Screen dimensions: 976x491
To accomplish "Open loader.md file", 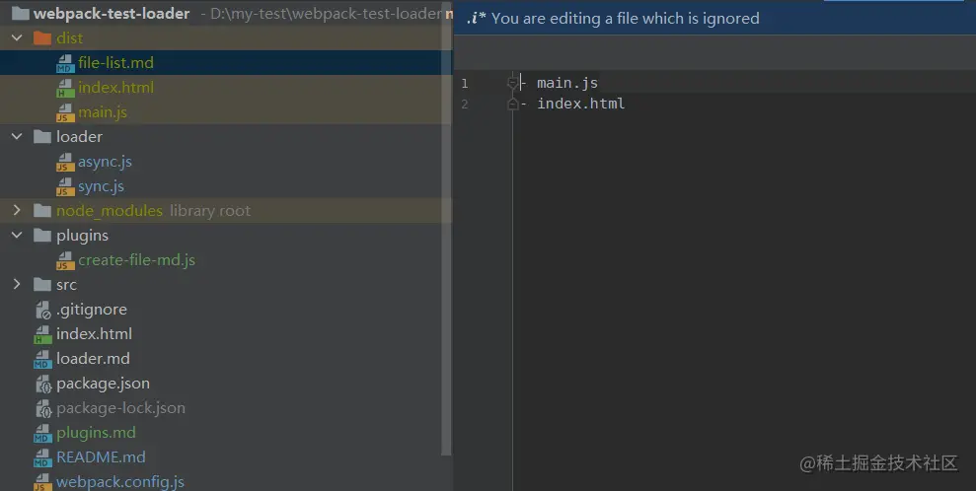I will [93, 359].
